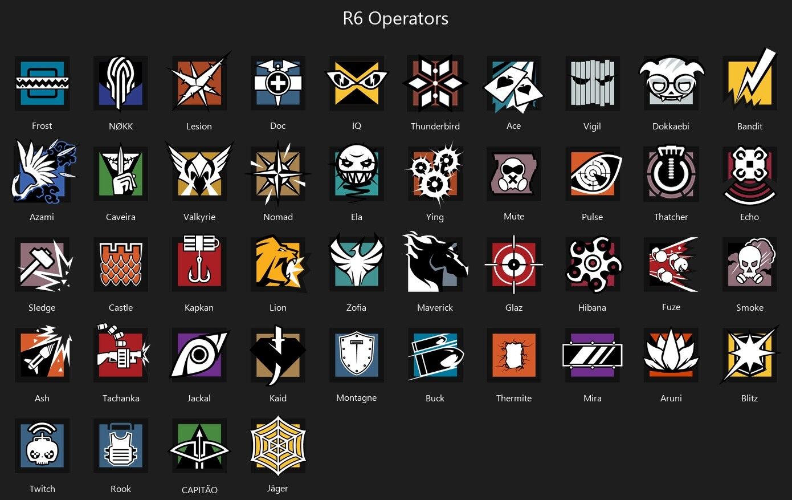Click the Capitão label text
The image size is (792, 500).
[199, 490]
